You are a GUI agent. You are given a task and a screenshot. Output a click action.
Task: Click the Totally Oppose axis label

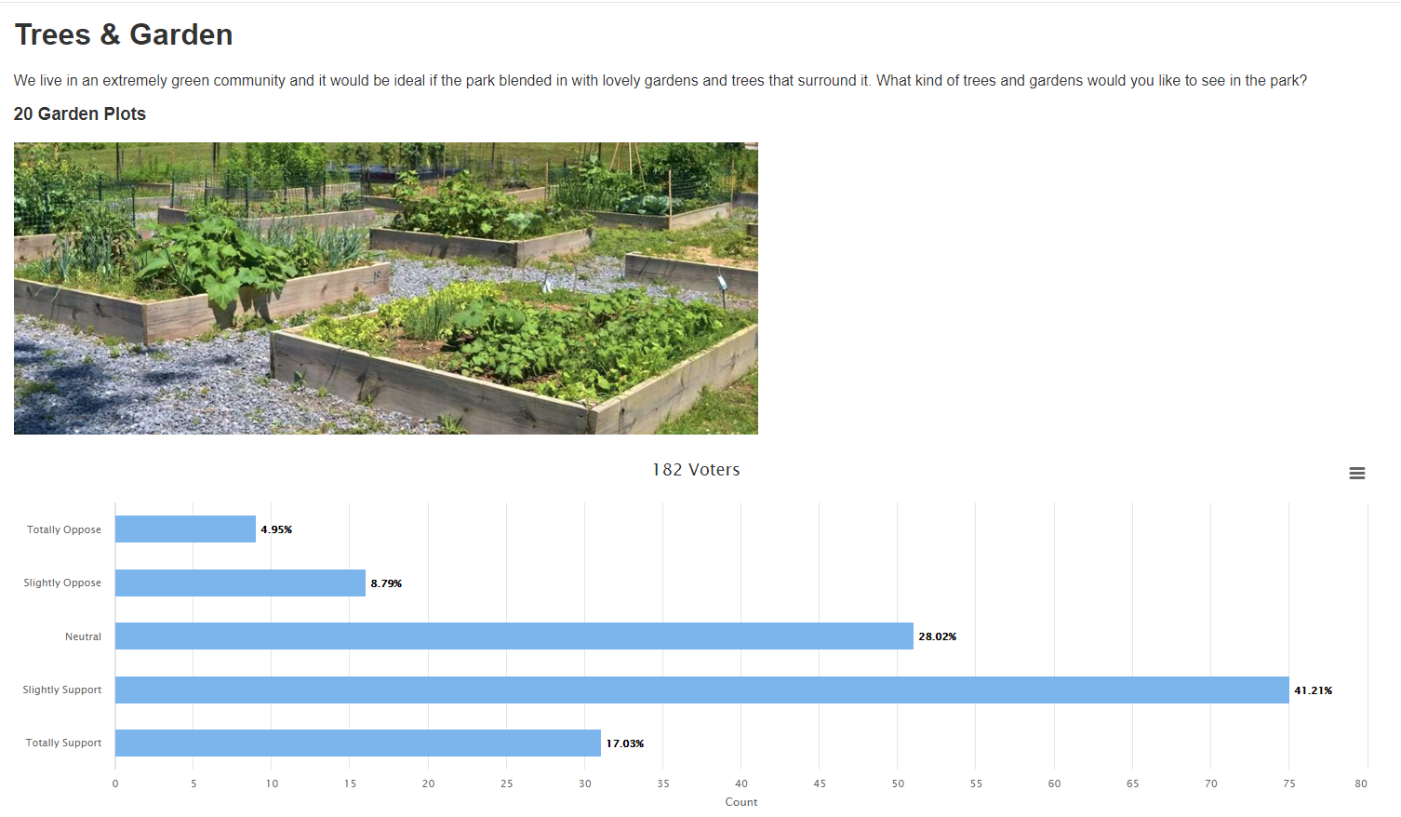click(64, 529)
